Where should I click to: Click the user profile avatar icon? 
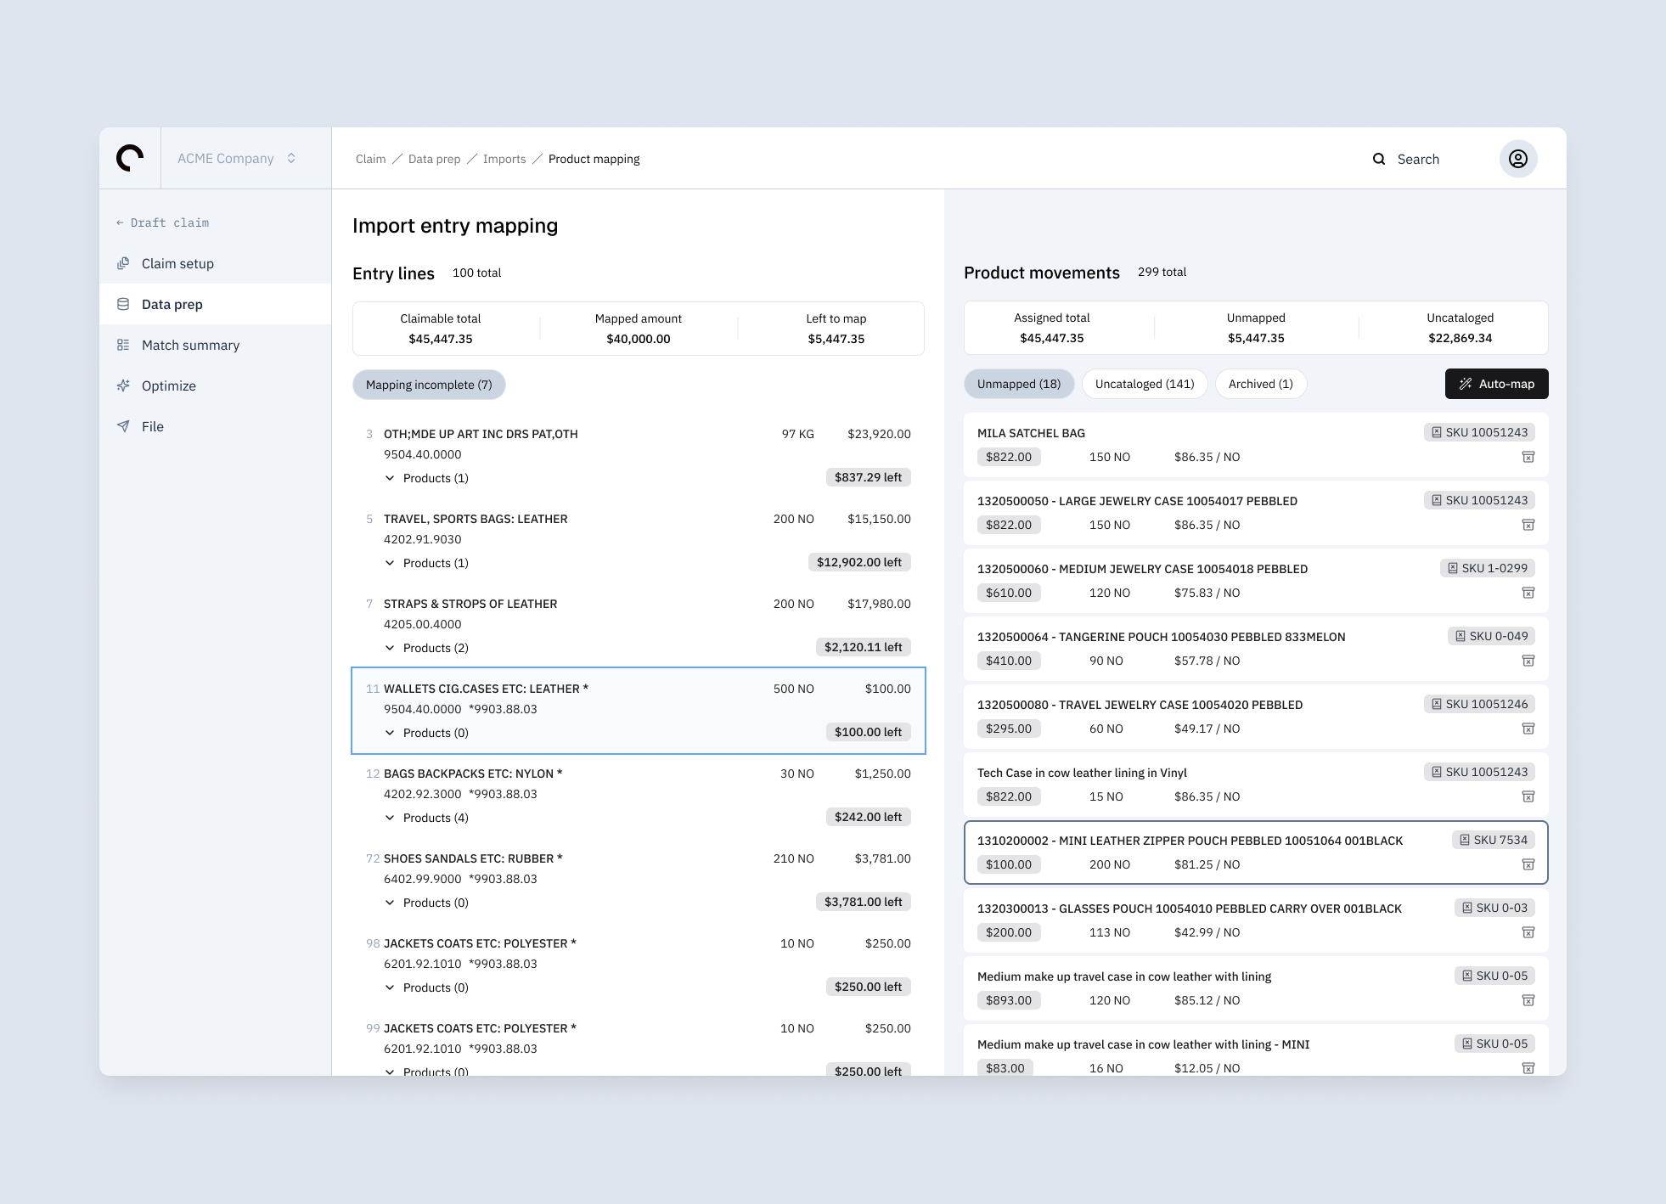[x=1517, y=159]
